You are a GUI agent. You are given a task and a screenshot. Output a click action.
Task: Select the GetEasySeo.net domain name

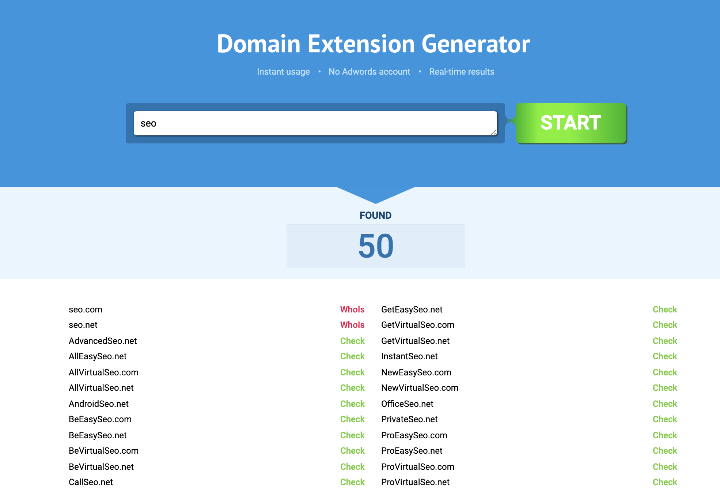pyautogui.click(x=412, y=310)
